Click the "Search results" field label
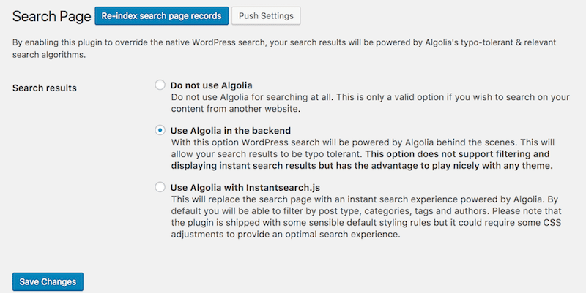Viewport: 586px width, 293px height. click(45, 88)
